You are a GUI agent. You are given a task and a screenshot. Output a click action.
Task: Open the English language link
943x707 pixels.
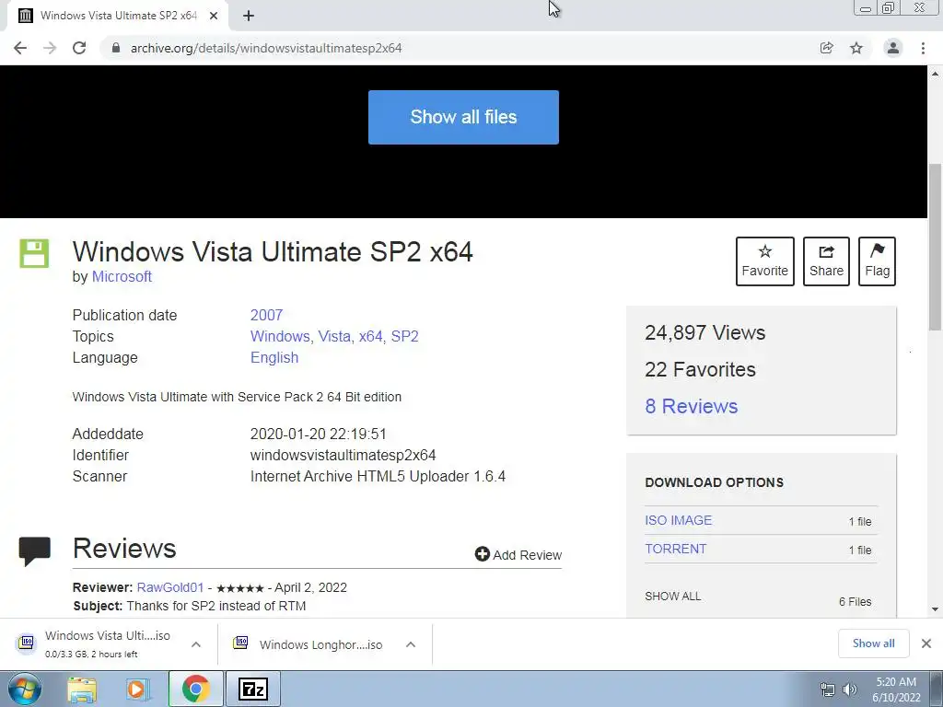click(x=274, y=358)
